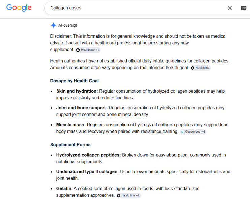
Task: Click the 'Dosage by Health Goal' heading
Action: pyautogui.click(x=74, y=81)
